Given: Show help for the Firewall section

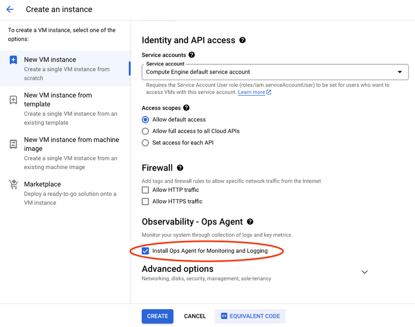Looking at the screenshot, I should 180,168.
